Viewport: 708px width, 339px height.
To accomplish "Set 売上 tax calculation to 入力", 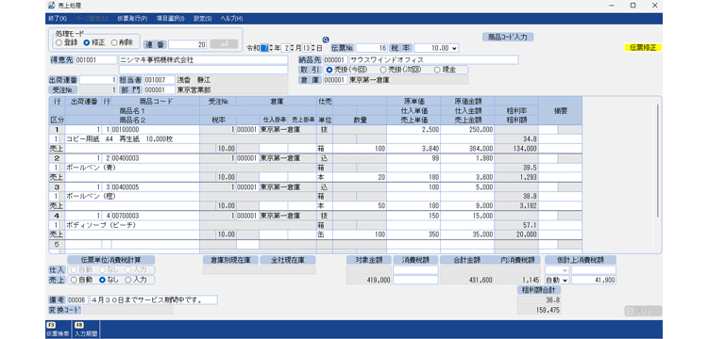I will coord(135,280).
